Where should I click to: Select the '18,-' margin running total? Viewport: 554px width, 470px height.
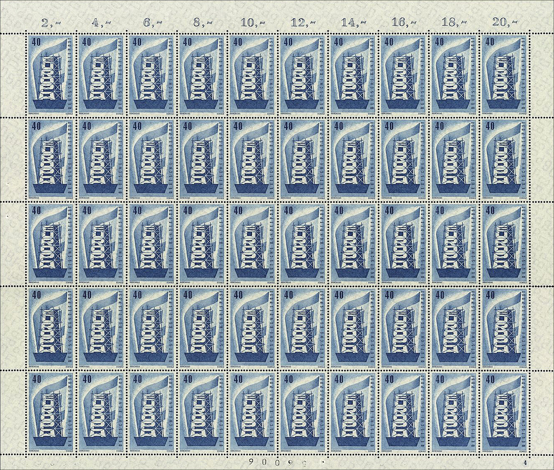(x=454, y=23)
